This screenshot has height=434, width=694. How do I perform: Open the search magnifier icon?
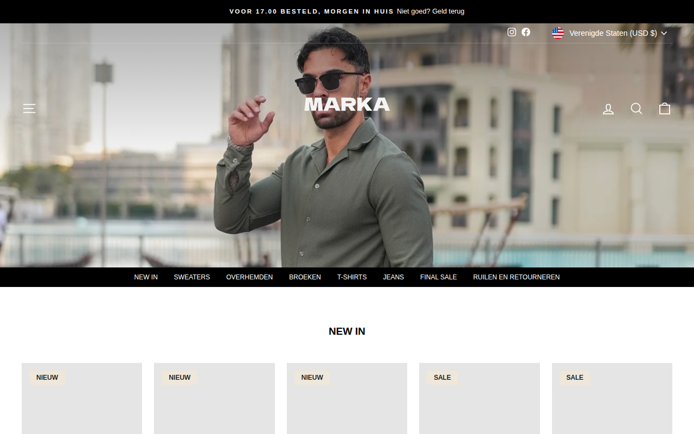(x=637, y=109)
